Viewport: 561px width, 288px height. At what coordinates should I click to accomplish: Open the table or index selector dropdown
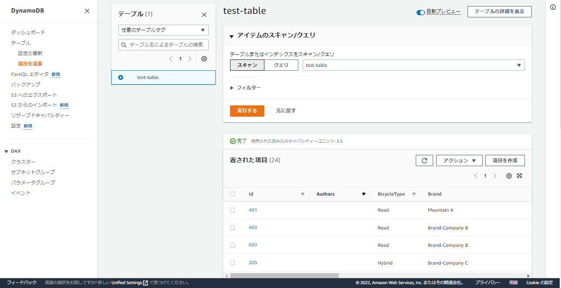coord(414,65)
